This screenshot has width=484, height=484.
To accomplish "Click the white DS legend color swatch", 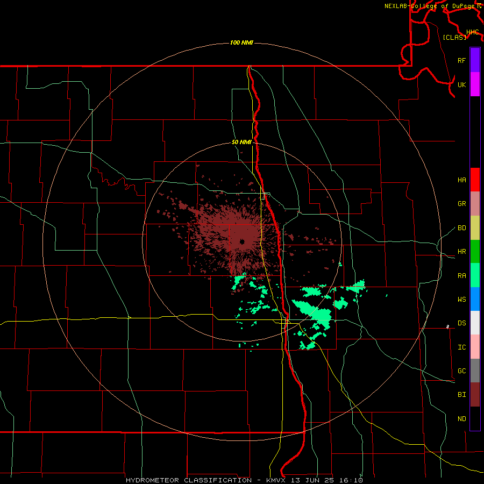I will click(x=475, y=323).
